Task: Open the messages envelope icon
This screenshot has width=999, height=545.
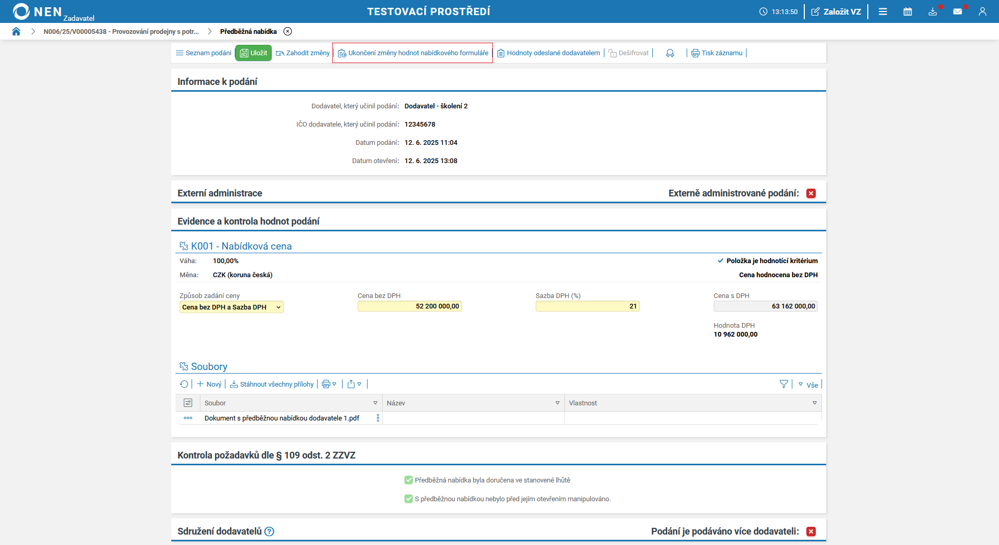Action: [x=957, y=11]
